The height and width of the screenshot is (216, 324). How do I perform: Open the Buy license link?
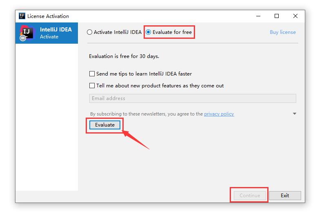(x=283, y=32)
